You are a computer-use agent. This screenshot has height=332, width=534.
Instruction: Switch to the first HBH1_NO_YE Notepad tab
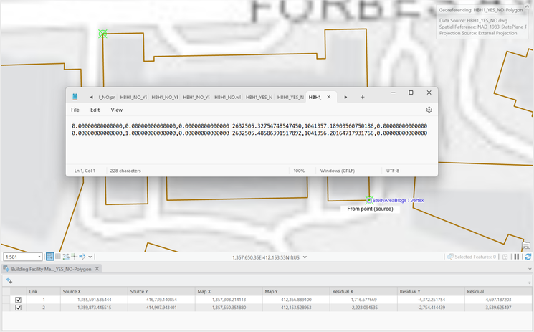133,97
